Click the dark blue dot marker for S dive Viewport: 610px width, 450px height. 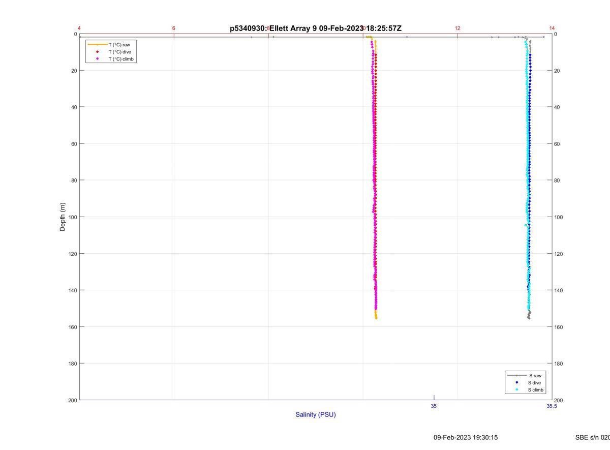pyautogui.click(x=517, y=382)
